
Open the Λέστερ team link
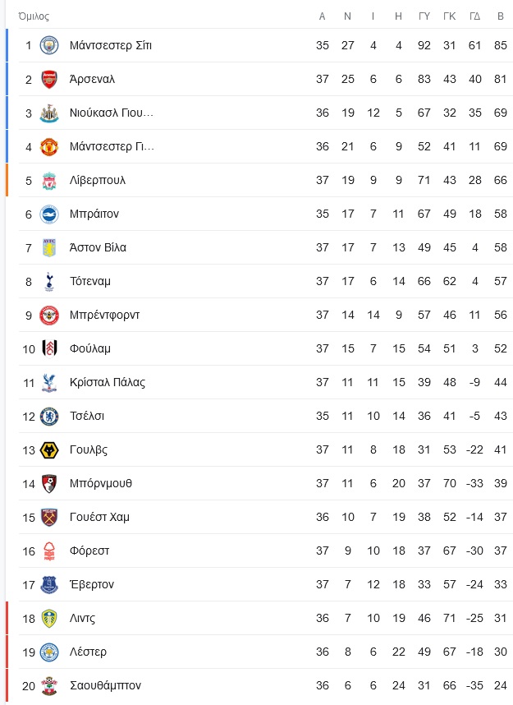[x=88, y=652]
